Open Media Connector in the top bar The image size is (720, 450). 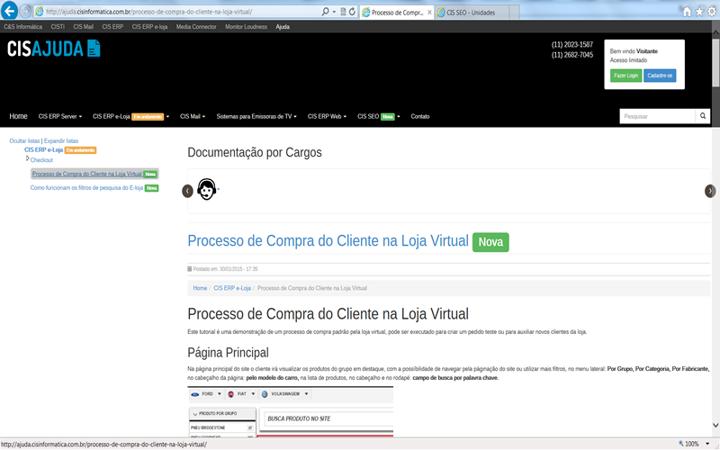click(x=196, y=27)
